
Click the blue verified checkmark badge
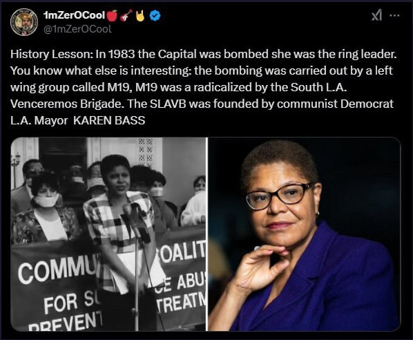155,16
